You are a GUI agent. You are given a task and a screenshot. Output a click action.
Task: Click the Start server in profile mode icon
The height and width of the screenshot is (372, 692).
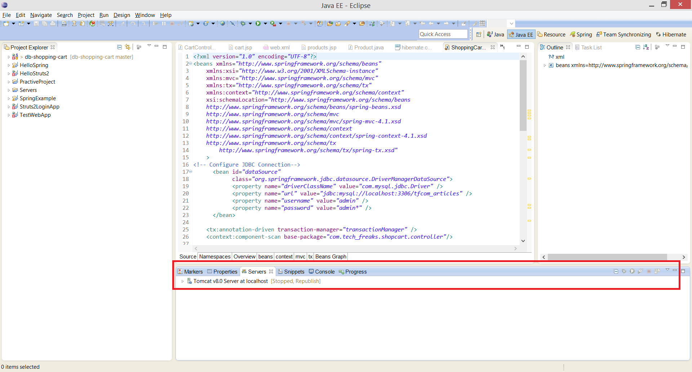pyautogui.click(x=640, y=271)
